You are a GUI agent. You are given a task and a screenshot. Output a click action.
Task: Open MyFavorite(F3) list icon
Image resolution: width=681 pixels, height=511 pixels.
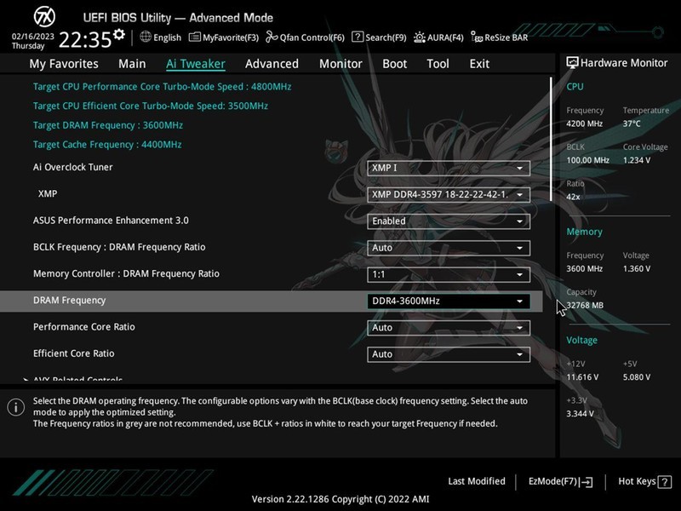point(195,37)
